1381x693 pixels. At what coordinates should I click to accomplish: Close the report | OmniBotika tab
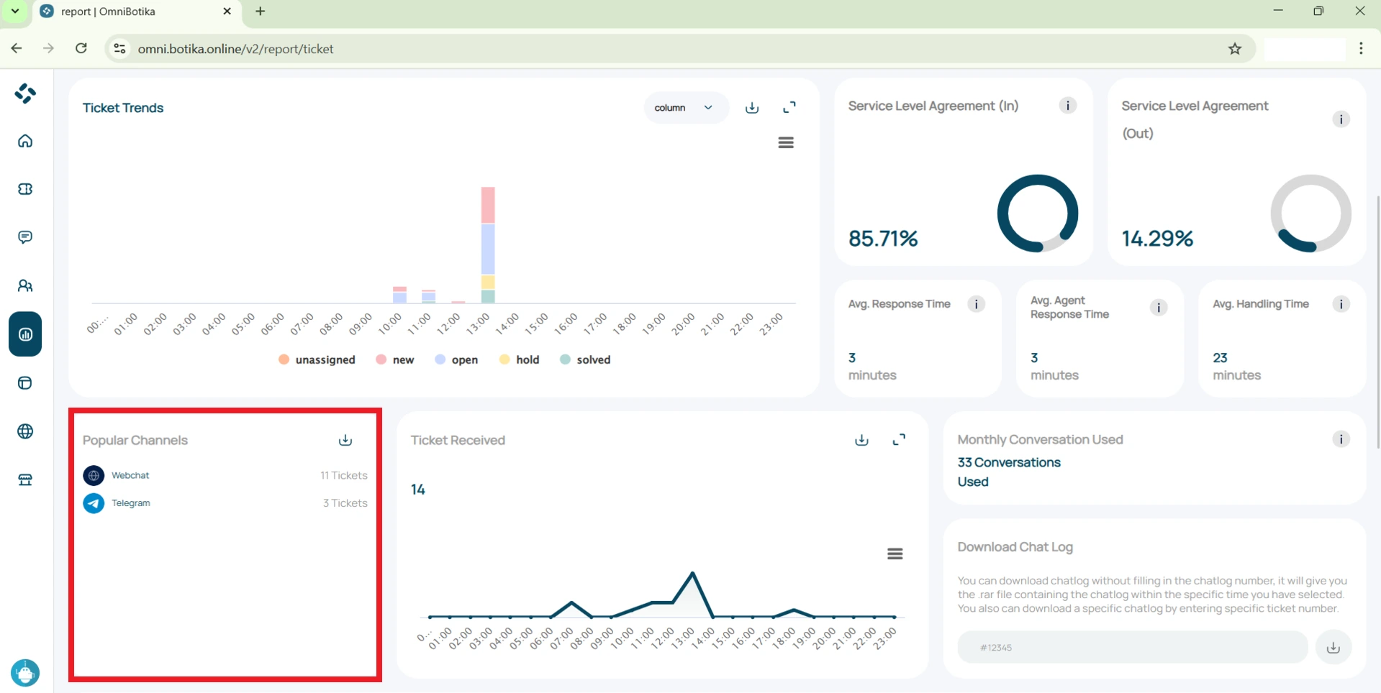coord(227,12)
